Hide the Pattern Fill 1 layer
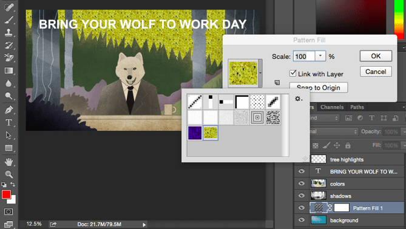406x229 pixels. tap(302, 208)
